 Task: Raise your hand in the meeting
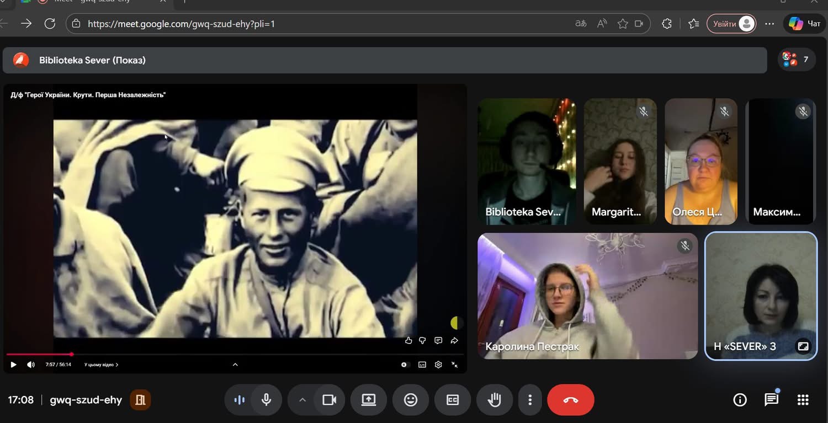click(494, 400)
